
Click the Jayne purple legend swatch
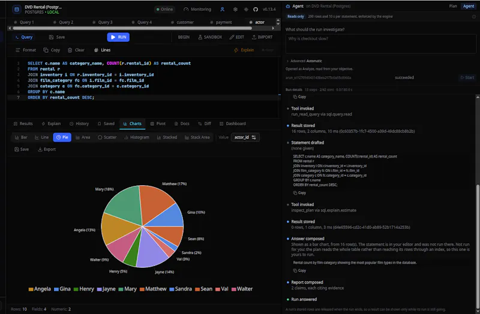coord(99,289)
